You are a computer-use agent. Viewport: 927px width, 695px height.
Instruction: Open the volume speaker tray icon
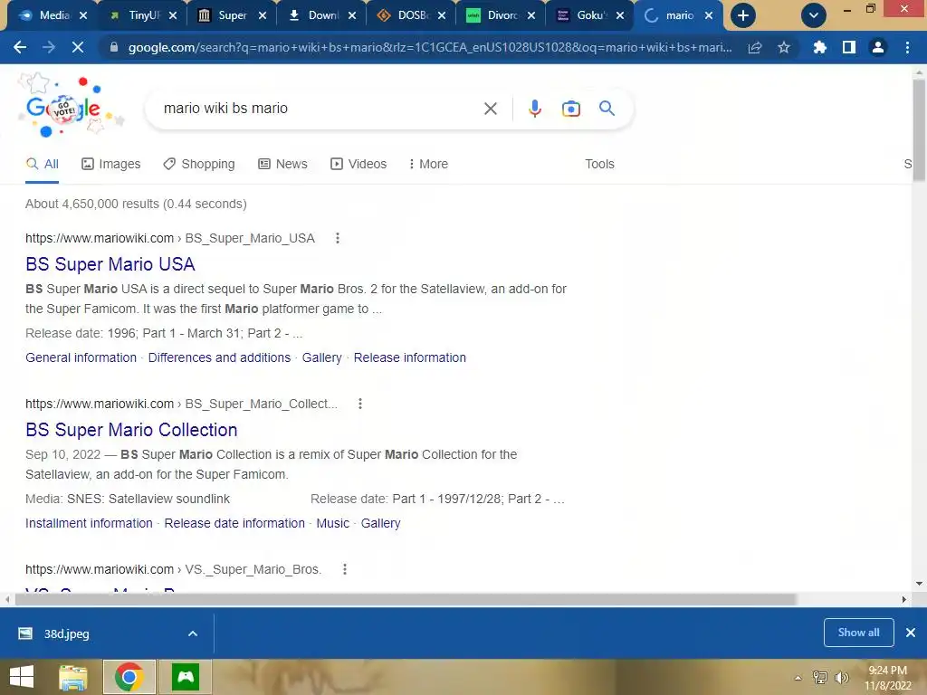[x=841, y=677]
